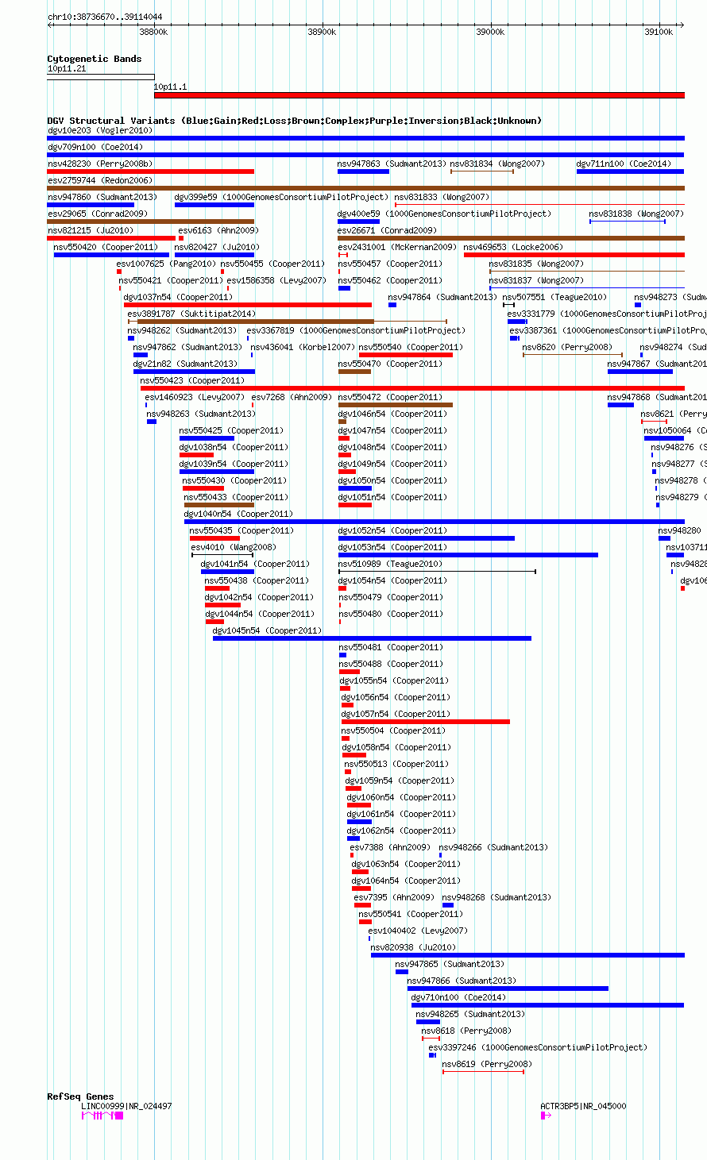Select the nsv8620 (Perry2008) label
Viewport: 707px width, 1160px height.
(x=567, y=347)
